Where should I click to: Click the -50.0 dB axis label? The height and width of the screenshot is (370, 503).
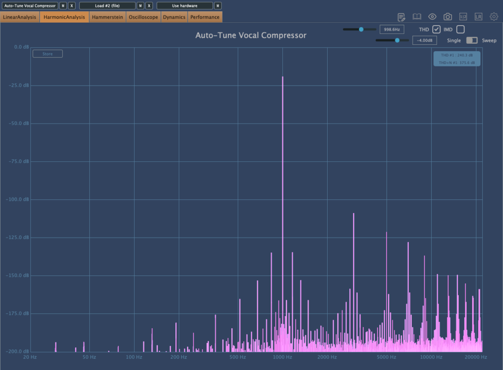tap(19, 123)
